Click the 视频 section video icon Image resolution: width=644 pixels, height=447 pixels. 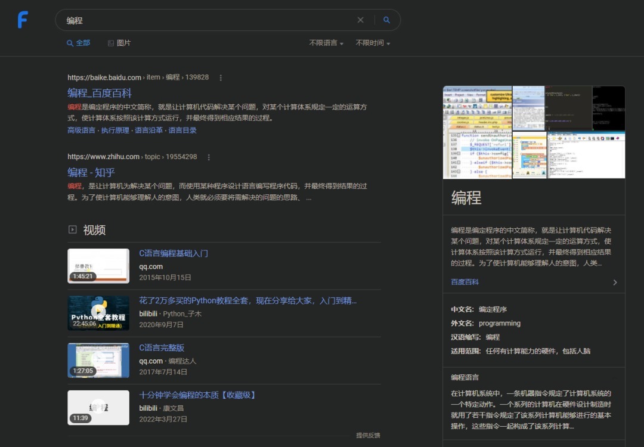(73, 229)
